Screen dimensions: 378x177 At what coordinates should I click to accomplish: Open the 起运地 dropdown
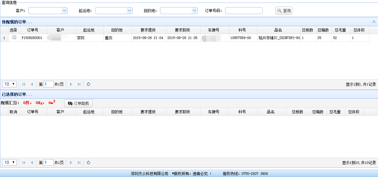click(x=129, y=11)
